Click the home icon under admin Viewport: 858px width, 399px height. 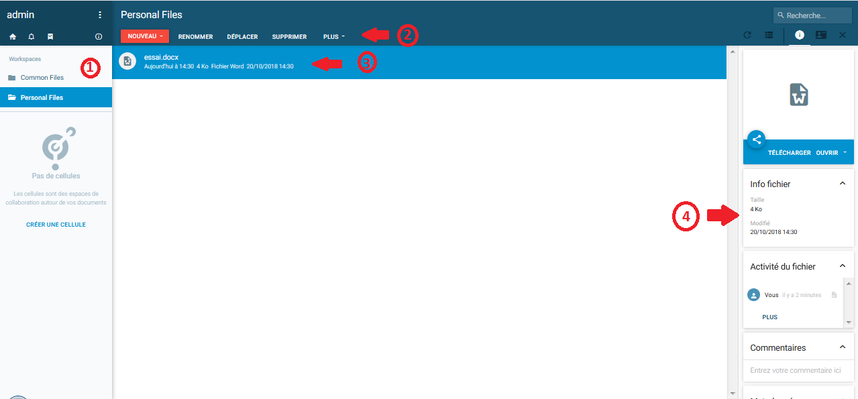tap(13, 36)
